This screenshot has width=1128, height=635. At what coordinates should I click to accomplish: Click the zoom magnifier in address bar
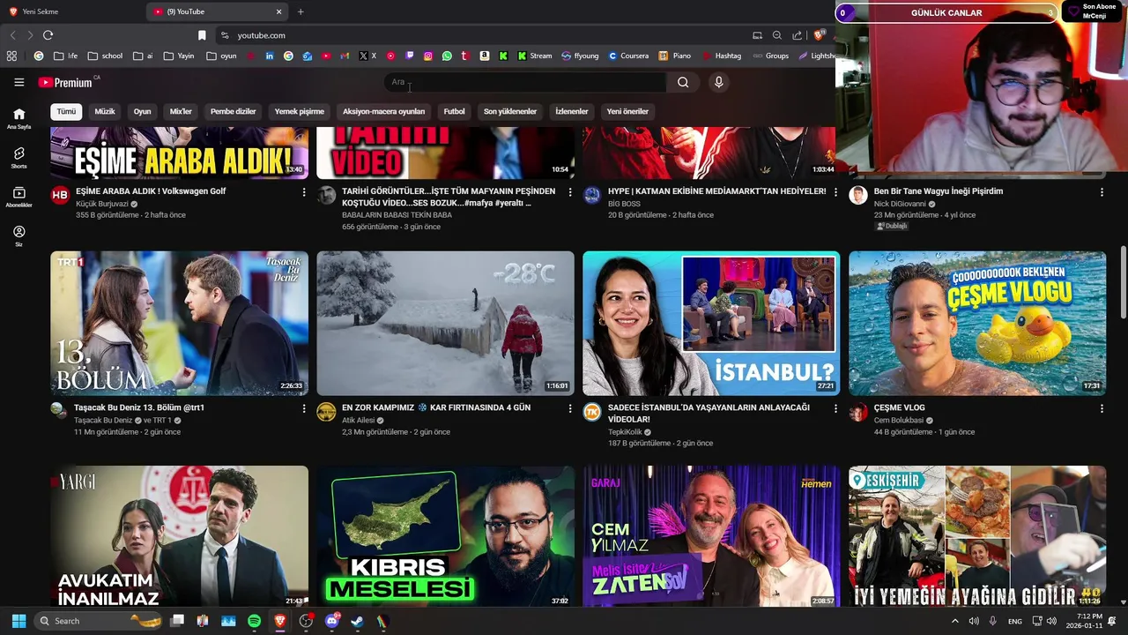[776, 35]
